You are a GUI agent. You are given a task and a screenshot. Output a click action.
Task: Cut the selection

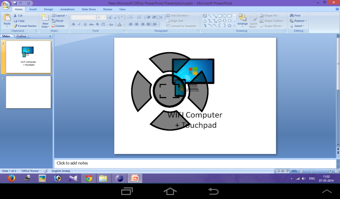click(18, 16)
